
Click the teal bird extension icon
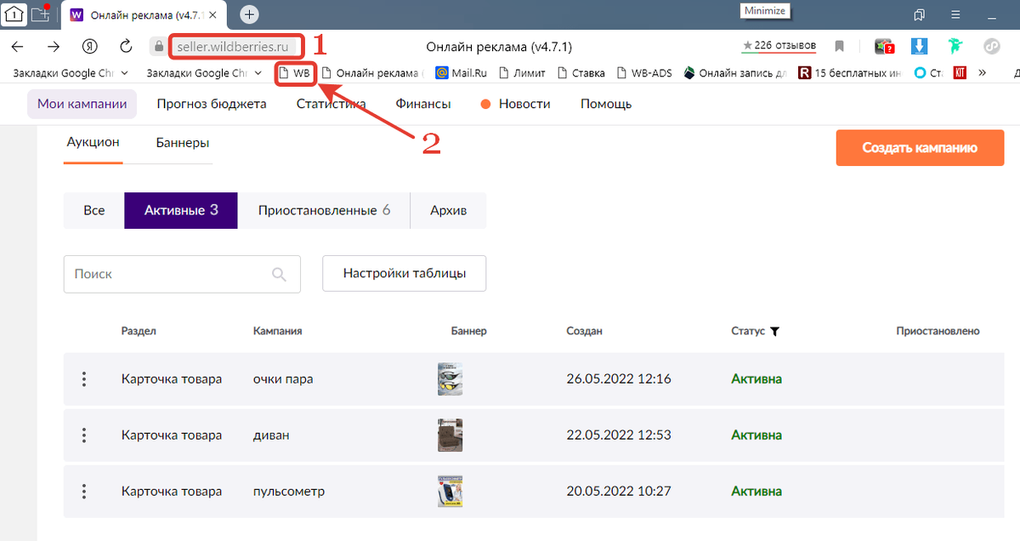955,46
